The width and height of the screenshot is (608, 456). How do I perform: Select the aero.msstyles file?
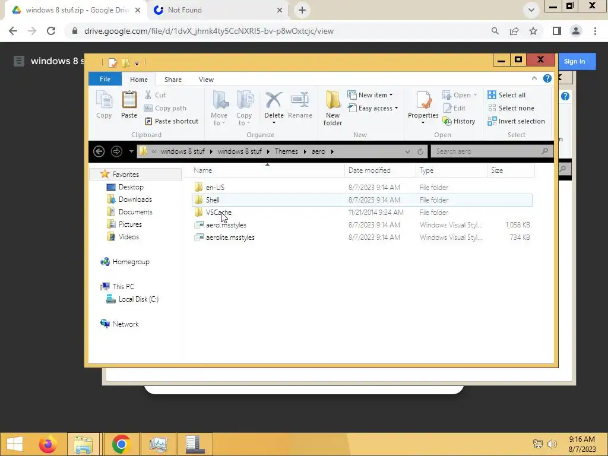click(x=362, y=224)
